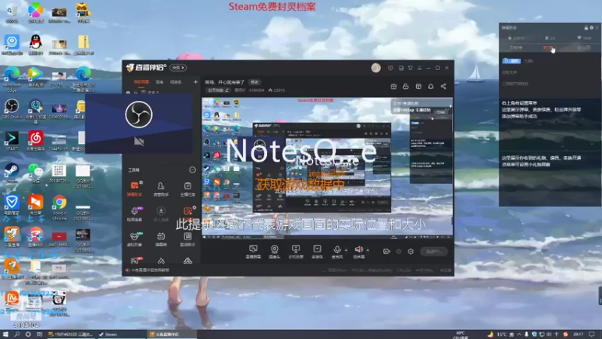Lock the 弹幕助手 overlay panel
602x339 pixels.
point(586,28)
